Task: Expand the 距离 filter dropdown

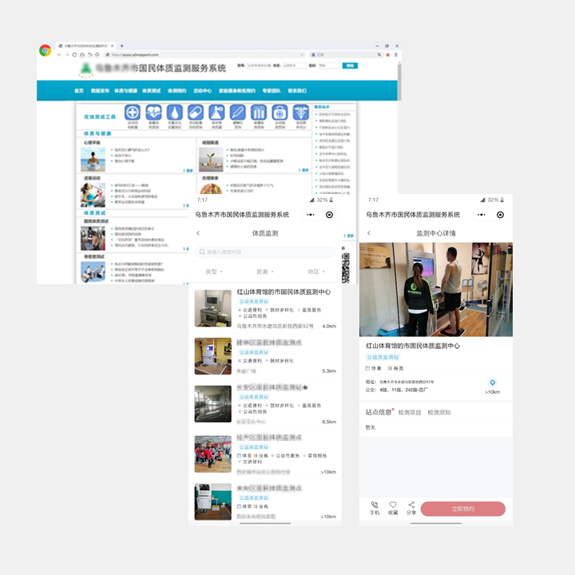Action: pyautogui.click(x=264, y=272)
